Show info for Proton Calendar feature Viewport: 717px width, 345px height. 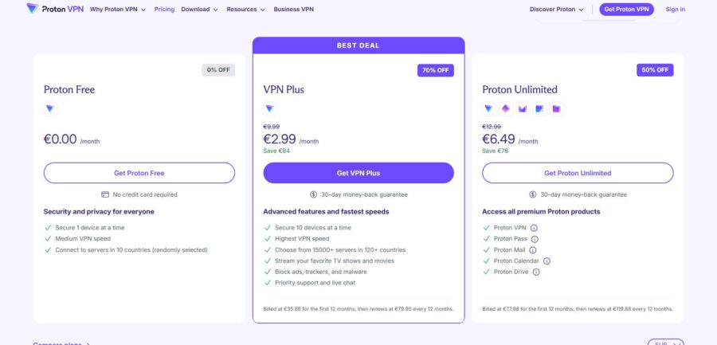click(547, 261)
